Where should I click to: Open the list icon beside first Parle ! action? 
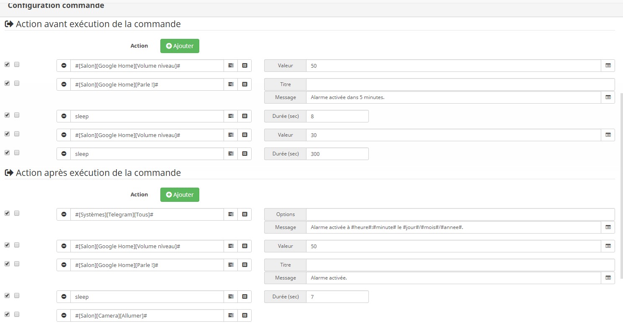coord(245,84)
